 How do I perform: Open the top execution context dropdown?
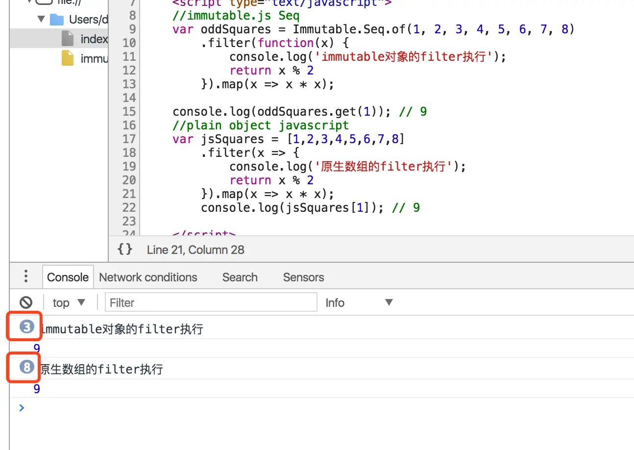point(69,302)
